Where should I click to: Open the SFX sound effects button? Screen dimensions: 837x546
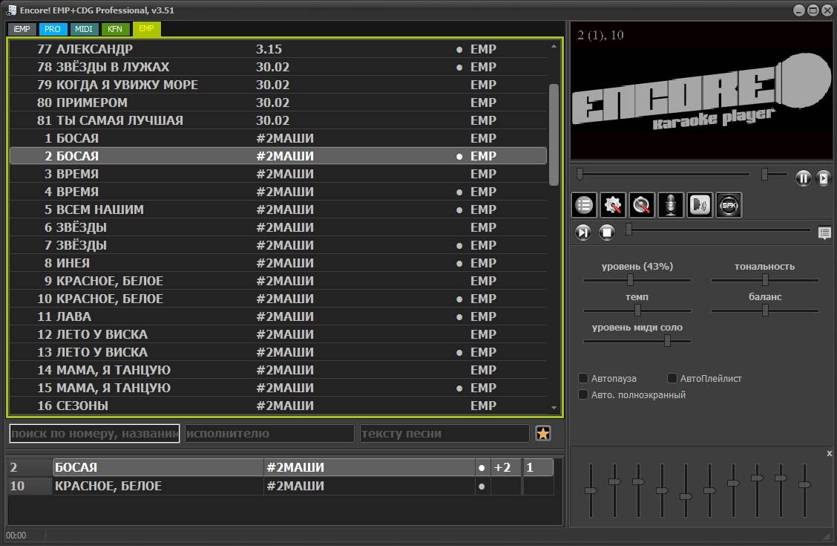click(729, 205)
